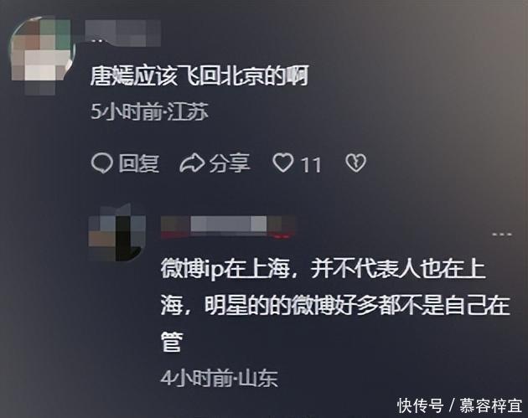Viewport: 528px width, 418px height.
Task: Click the first commenter's blurred username
Action: (x=122, y=33)
